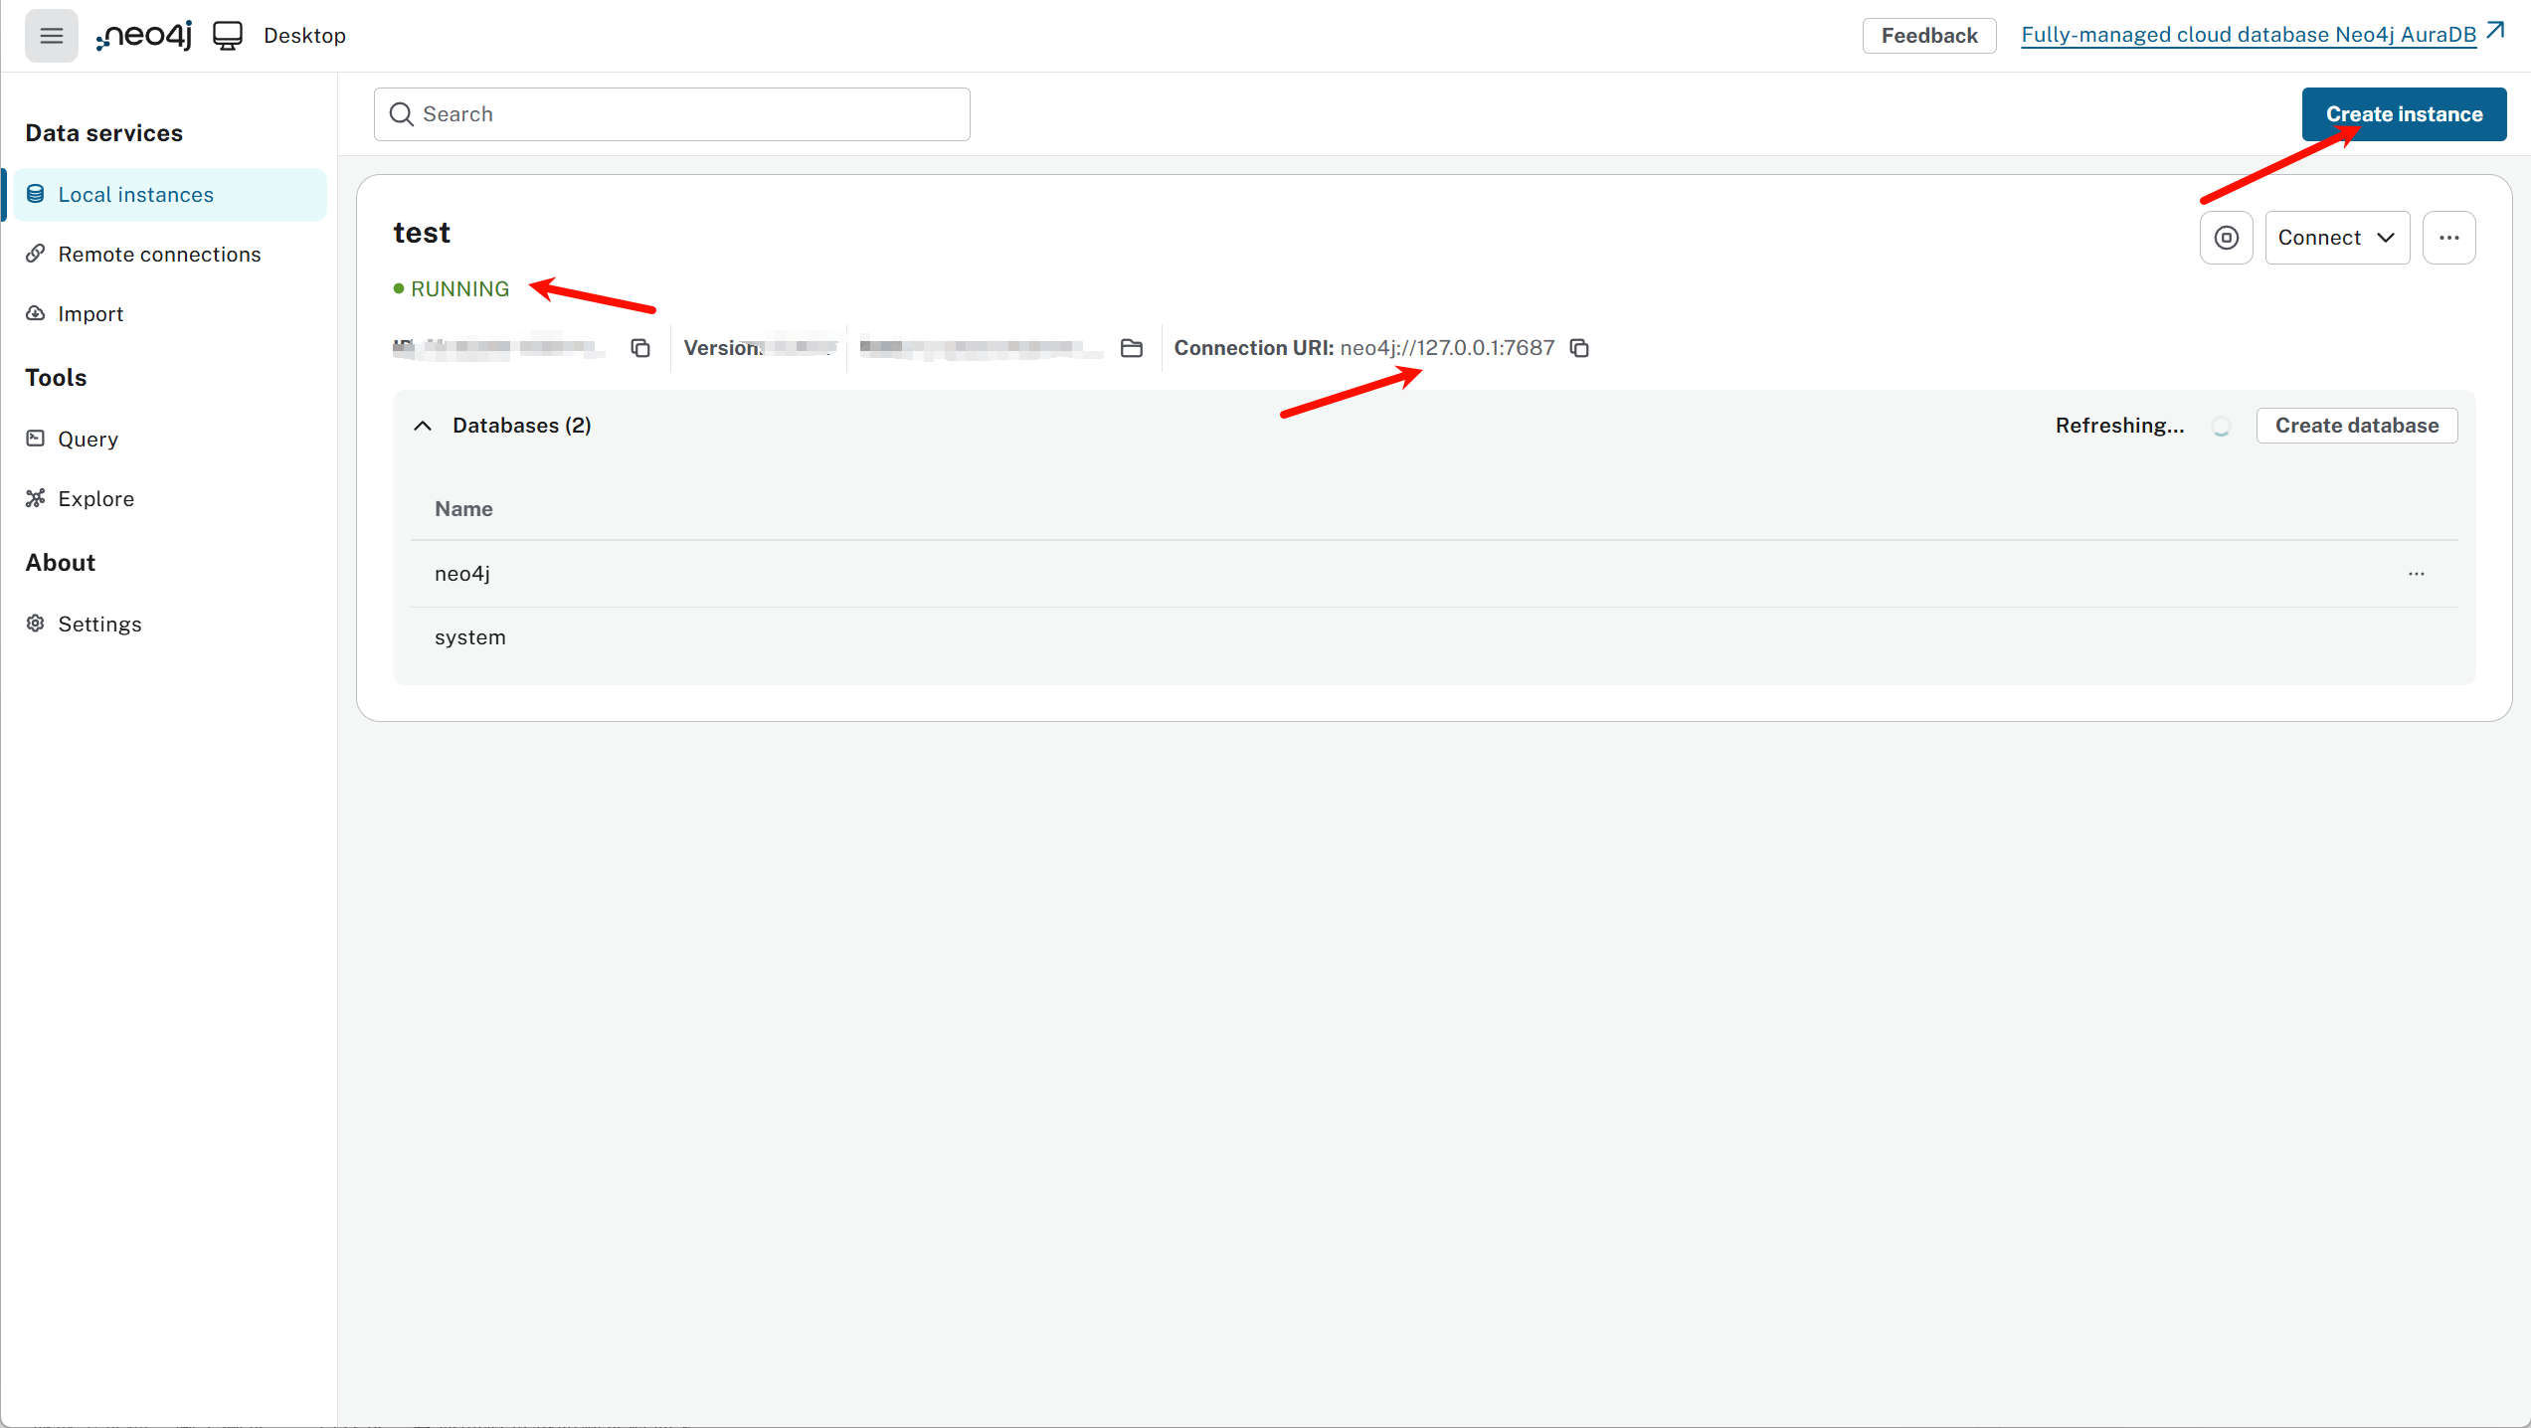Copy the instance ID to clipboard
The width and height of the screenshot is (2531, 1428).
pyautogui.click(x=640, y=348)
